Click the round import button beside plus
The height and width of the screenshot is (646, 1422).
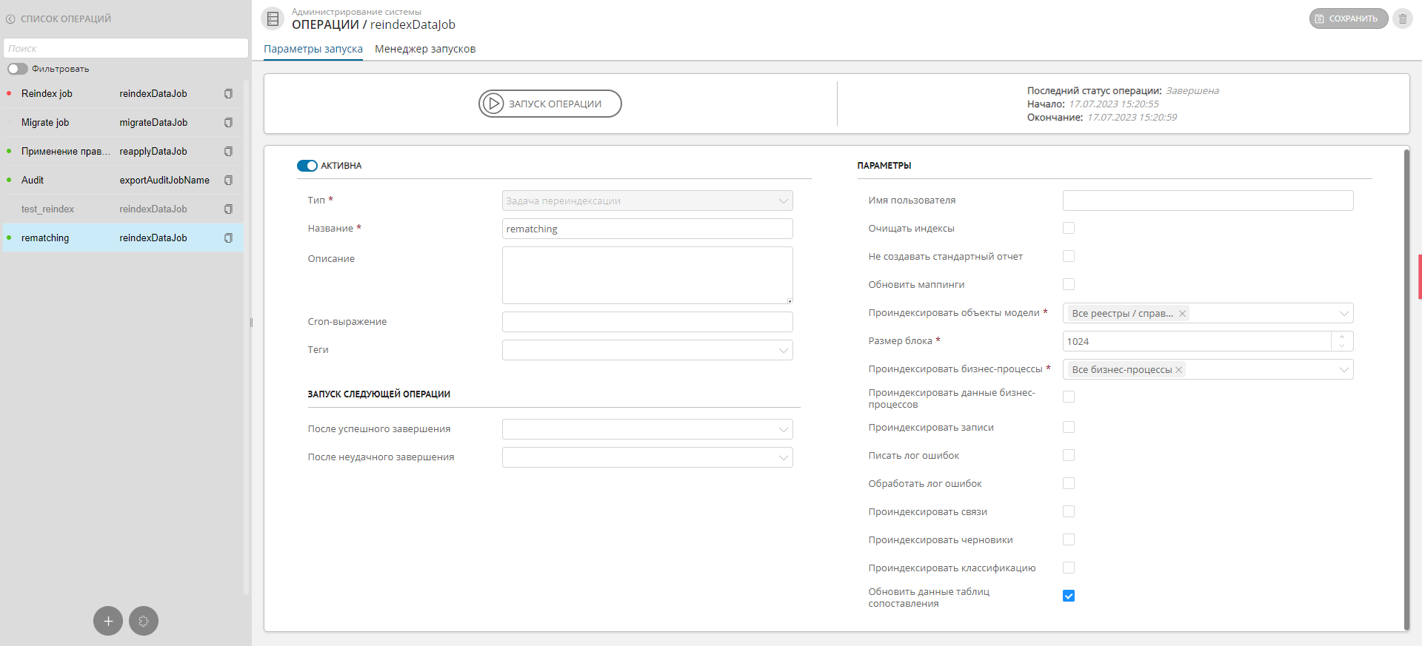coord(144,621)
